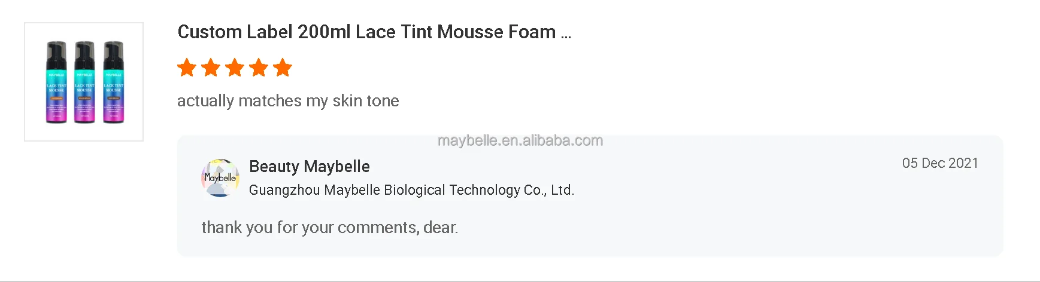The image size is (1040, 282).
Task: Open Guangzhou Maybelle Biological Technology company name
Action: [411, 190]
